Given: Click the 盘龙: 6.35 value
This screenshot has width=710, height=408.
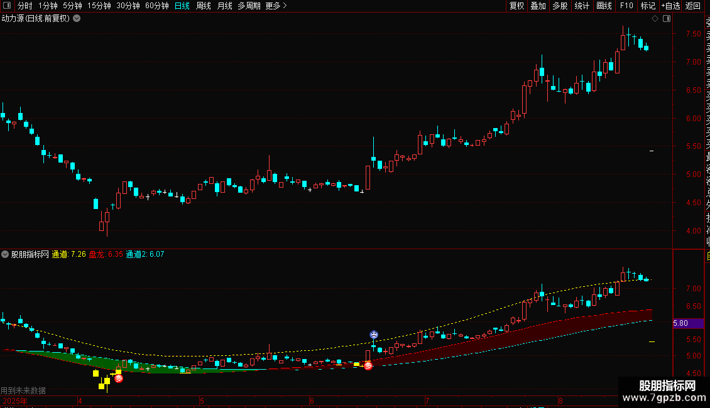Looking at the screenshot, I should 106,254.
